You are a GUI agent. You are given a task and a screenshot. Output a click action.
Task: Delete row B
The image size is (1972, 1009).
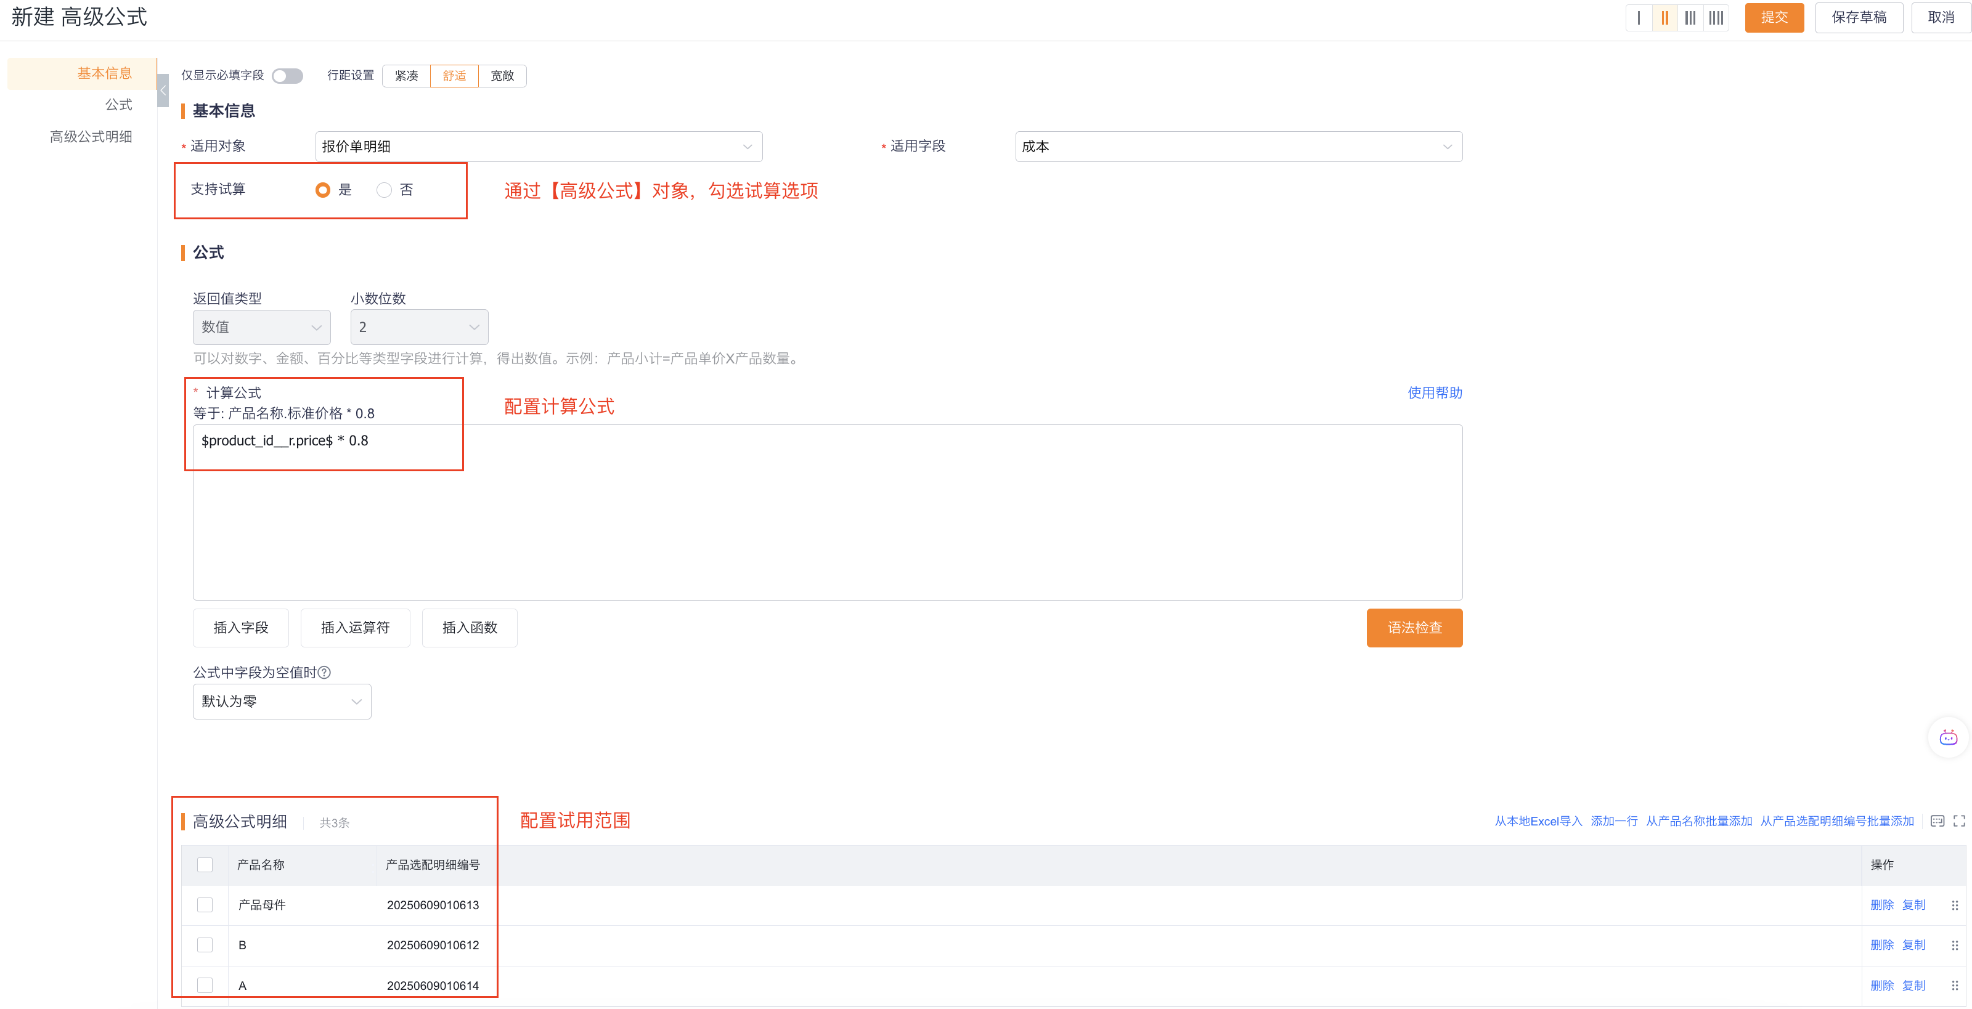tap(1881, 945)
